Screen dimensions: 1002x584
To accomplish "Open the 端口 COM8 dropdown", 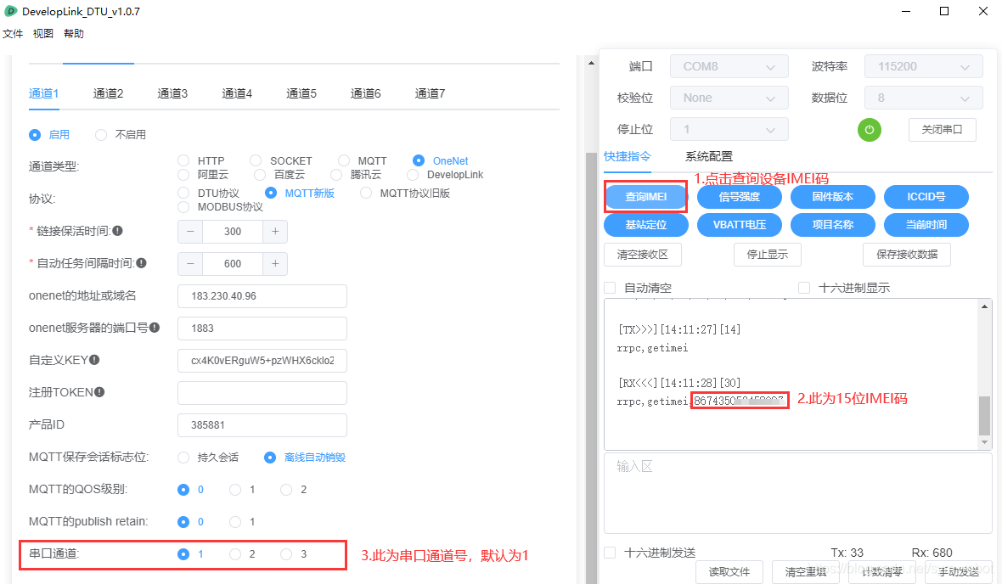I will click(729, 65).
